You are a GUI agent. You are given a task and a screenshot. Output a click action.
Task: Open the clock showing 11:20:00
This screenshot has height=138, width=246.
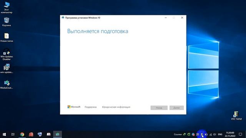[x=230, y=134]
